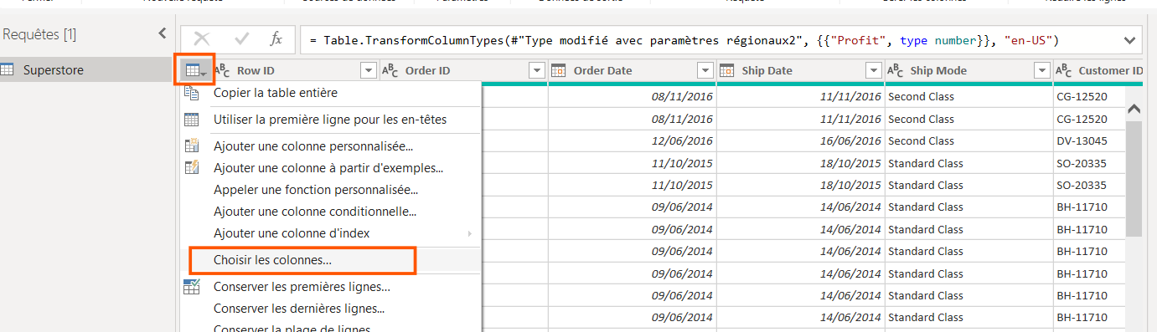Open the Order Date filter dropdown

pyautogui.click(x=705, y=71)
